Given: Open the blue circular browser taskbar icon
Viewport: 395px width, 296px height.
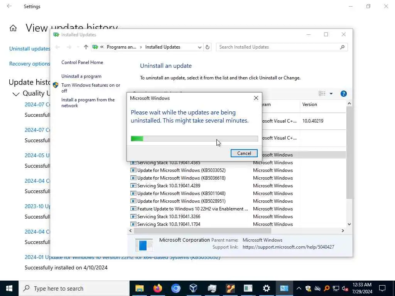Looking at the screenshot, I should pos(176,288).
